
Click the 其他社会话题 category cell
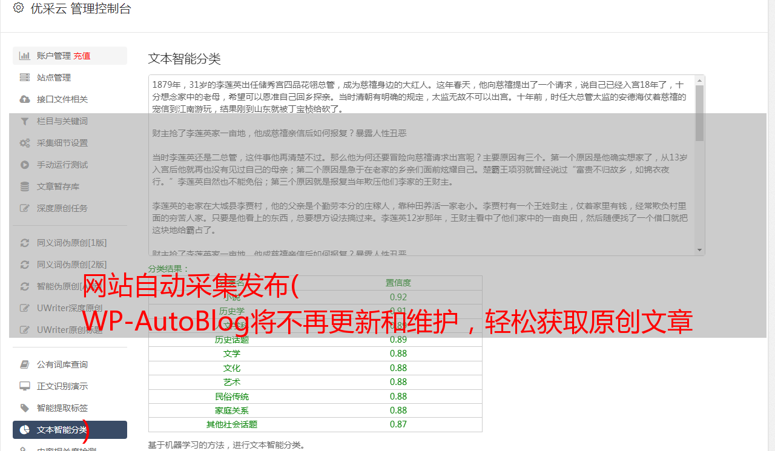pos(232,424)
